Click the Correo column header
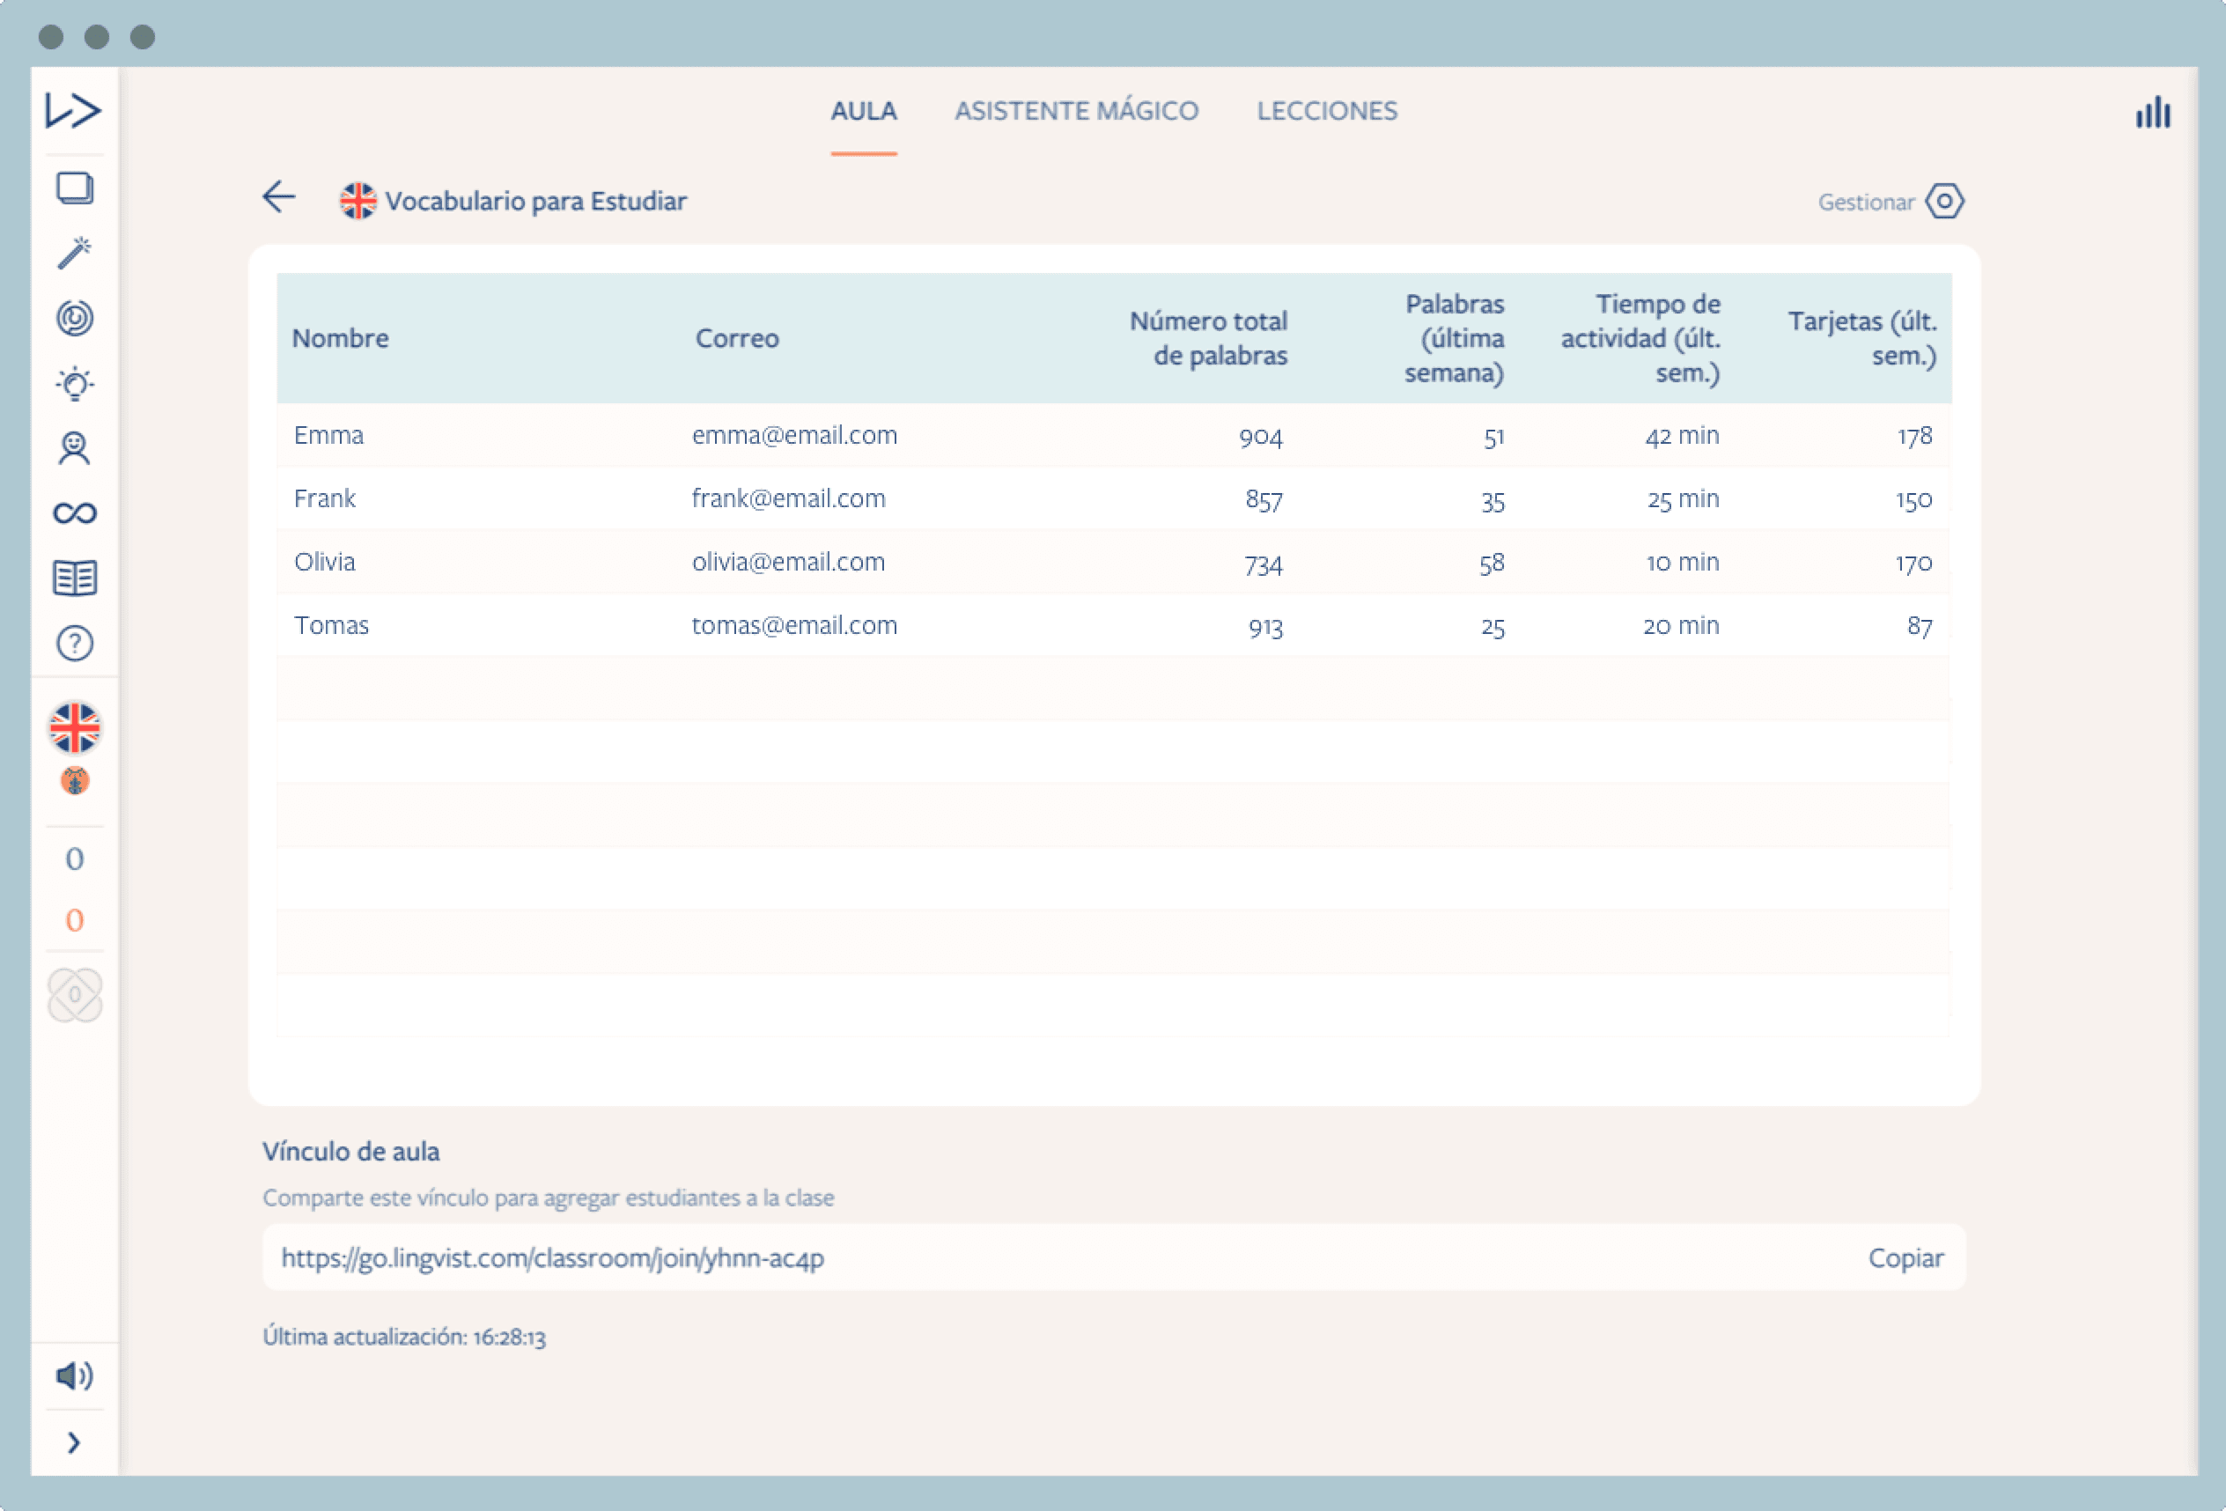The image size is (2226, 1511). click(738, 338)
